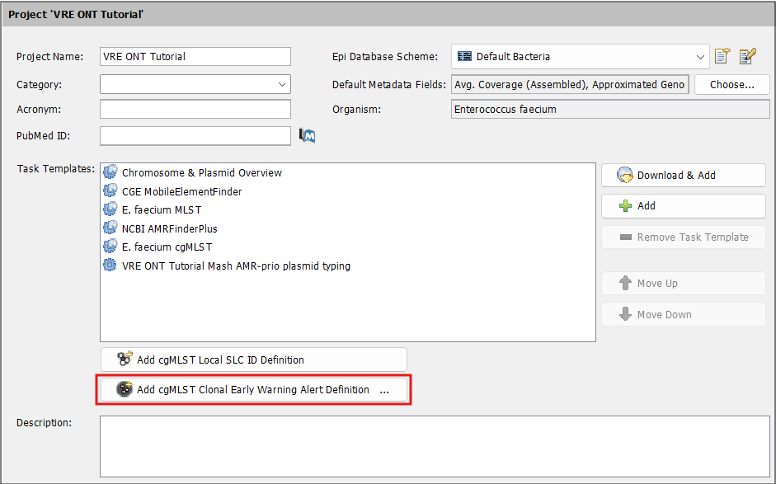The image size is (776, 484).
Task: Click the CGE MobileElementFinder task icon
Action: (x=110, y=191)
